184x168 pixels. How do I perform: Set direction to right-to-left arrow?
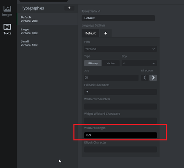(x=144, y=78)
